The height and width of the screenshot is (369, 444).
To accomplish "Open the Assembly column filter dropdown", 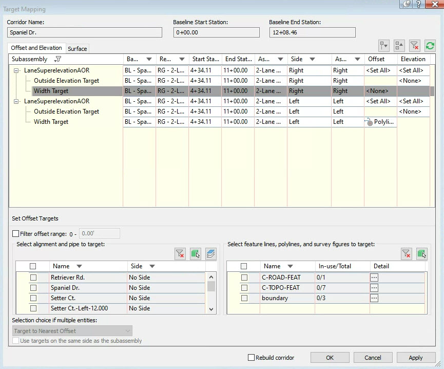I will pos(280,59).
